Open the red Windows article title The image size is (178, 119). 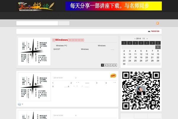point(68,40)
